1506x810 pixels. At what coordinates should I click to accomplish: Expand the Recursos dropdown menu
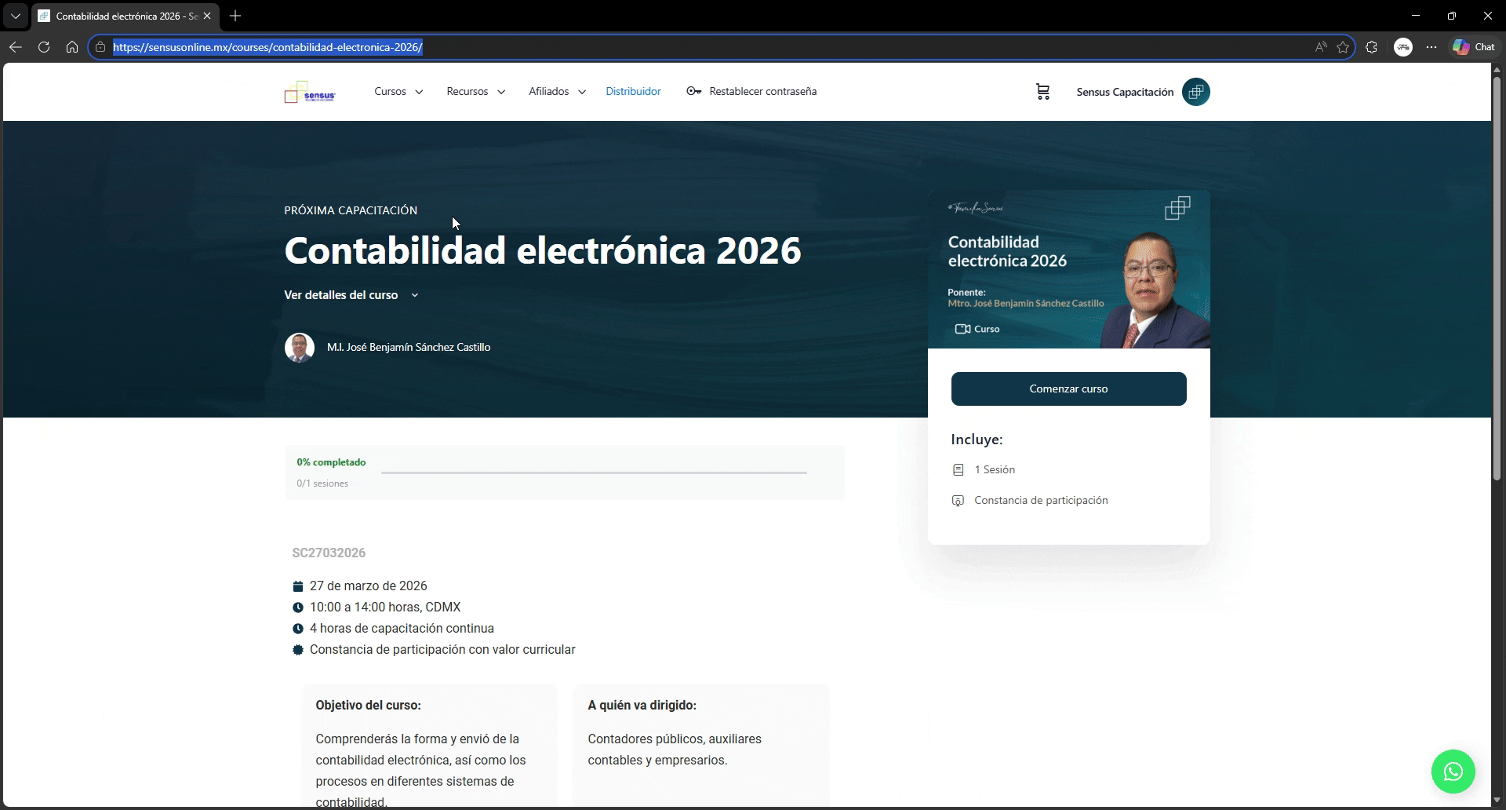coord(475,92)
